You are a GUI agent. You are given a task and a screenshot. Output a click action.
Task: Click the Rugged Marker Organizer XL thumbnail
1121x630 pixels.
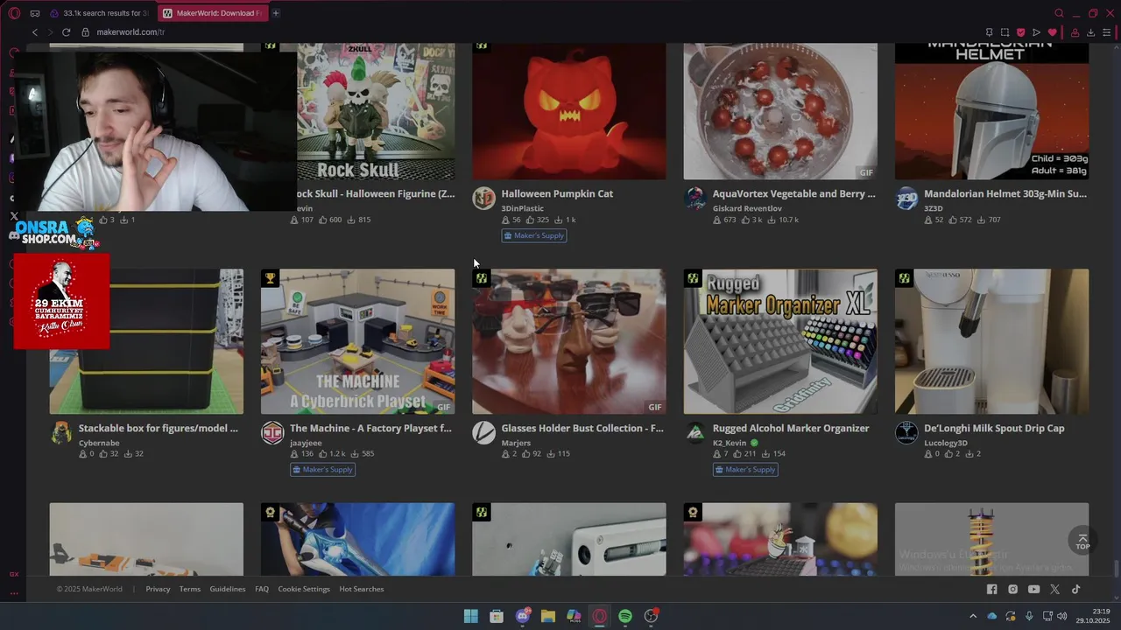coord(780,341)
